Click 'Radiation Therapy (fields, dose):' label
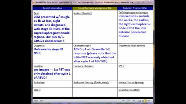186x104 pixels. click(91, 83)
